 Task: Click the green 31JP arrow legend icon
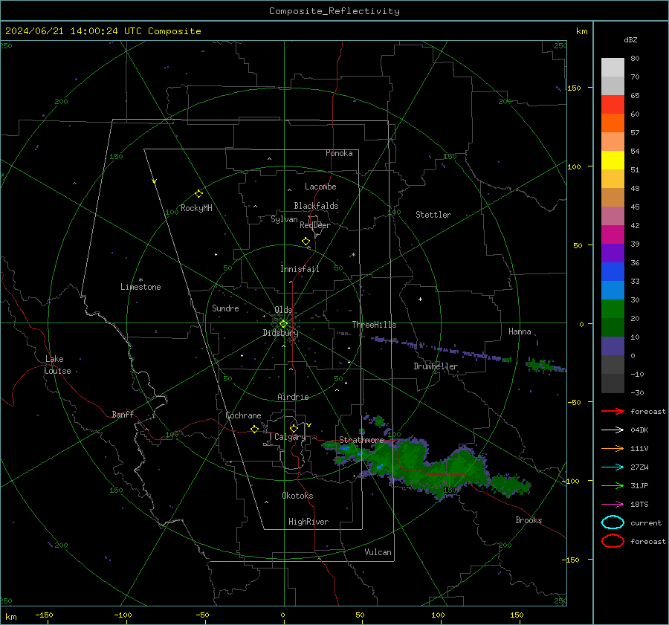613,485
